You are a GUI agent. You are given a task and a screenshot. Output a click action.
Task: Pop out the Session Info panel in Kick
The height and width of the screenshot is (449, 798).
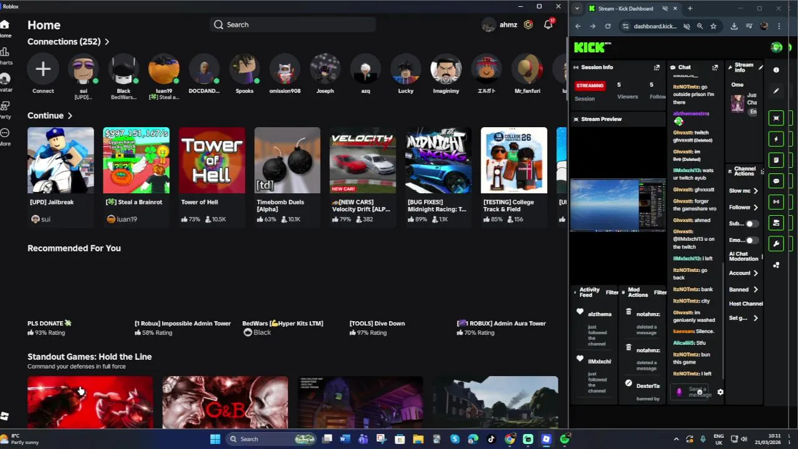(656, 67)
